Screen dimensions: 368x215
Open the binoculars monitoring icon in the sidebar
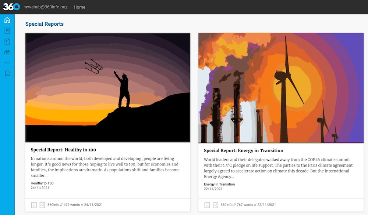click(x=7, y=52)
